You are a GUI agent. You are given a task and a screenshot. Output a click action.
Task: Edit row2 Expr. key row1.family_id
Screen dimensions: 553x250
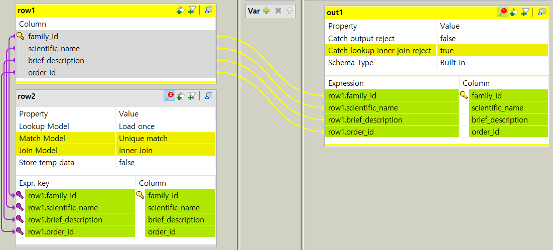(x=80, y=195)
